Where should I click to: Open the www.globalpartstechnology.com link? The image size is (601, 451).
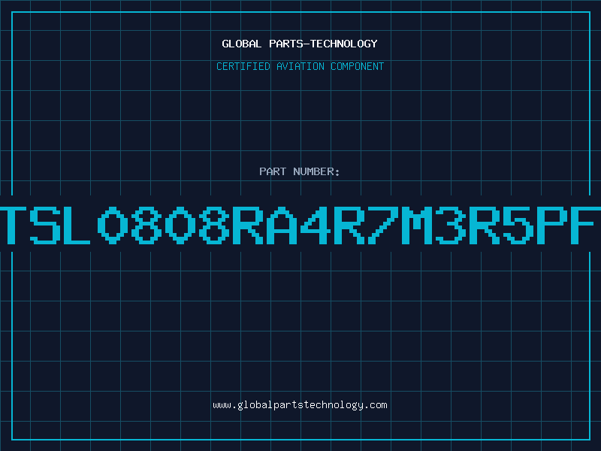click(300, 405)
